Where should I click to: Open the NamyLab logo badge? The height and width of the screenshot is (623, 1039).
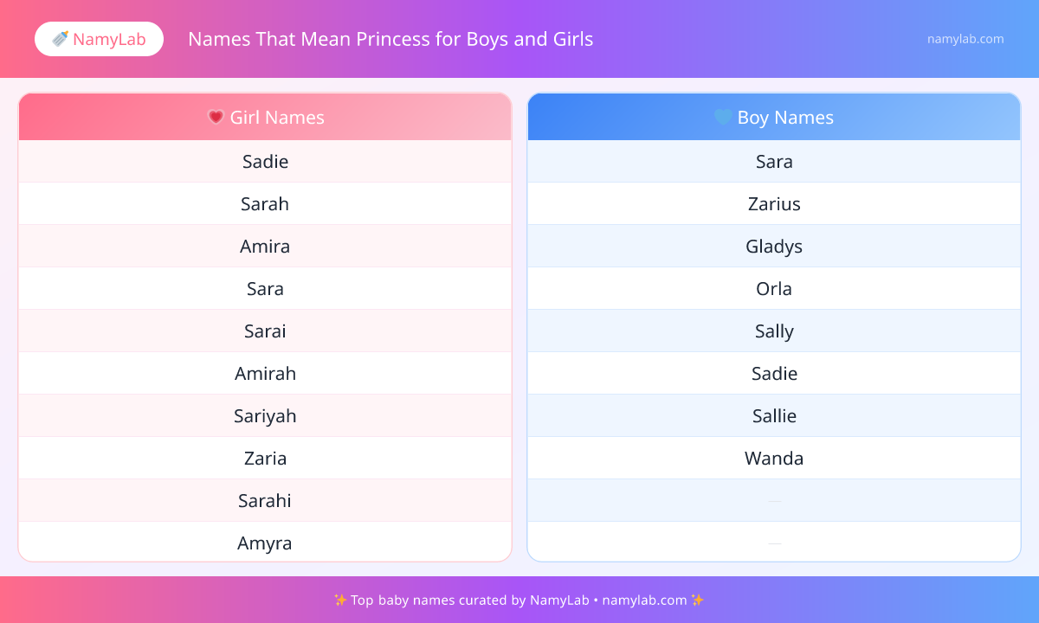point(99,39)
